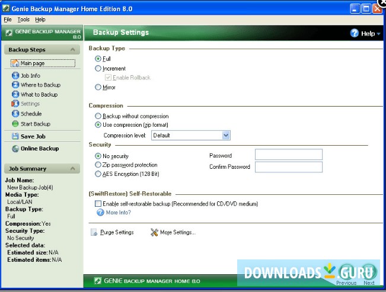
Task: Select the Full backup type
Action: 98,59
